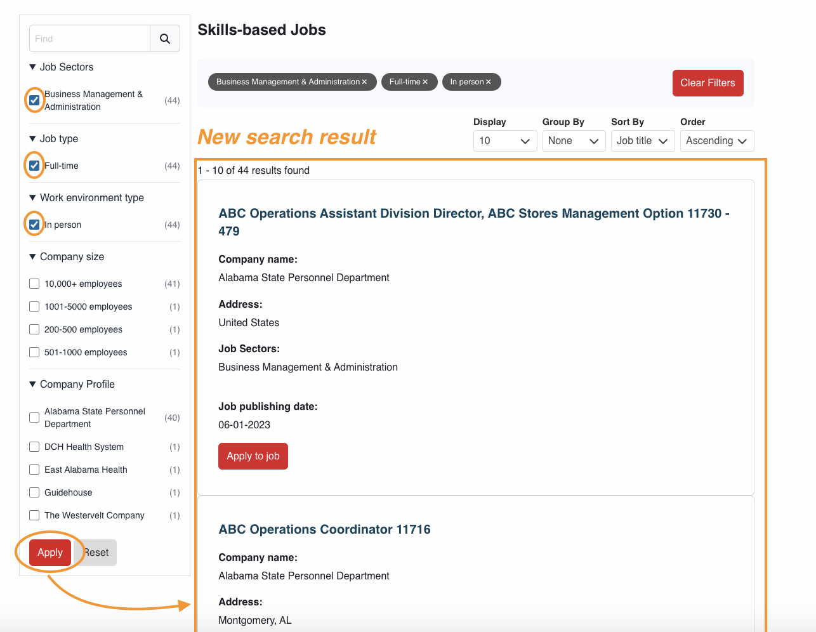
Task: Collapse the Company size section
Action: (33, 257)
